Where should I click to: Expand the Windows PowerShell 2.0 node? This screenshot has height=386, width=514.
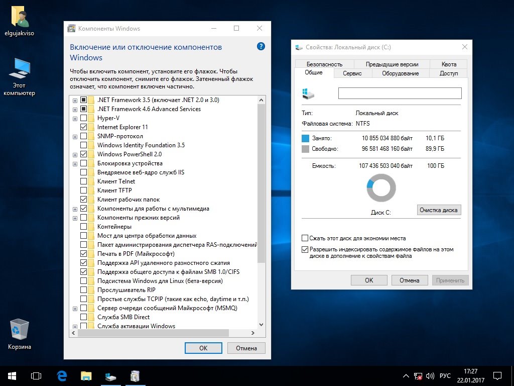75,154
